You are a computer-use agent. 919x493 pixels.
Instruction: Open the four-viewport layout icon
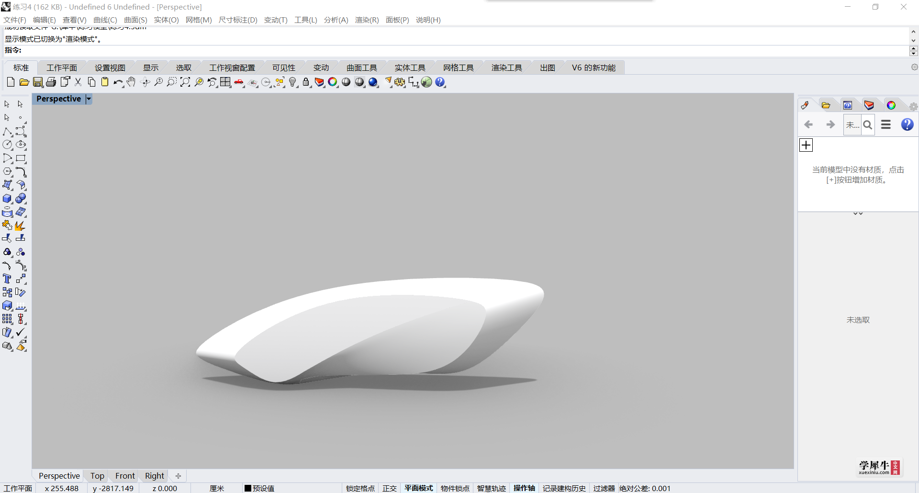[x=225, y=82]
